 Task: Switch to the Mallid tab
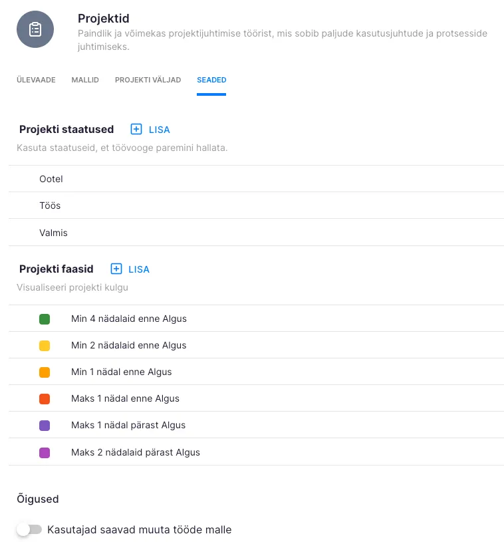click(x=85, y=80)
